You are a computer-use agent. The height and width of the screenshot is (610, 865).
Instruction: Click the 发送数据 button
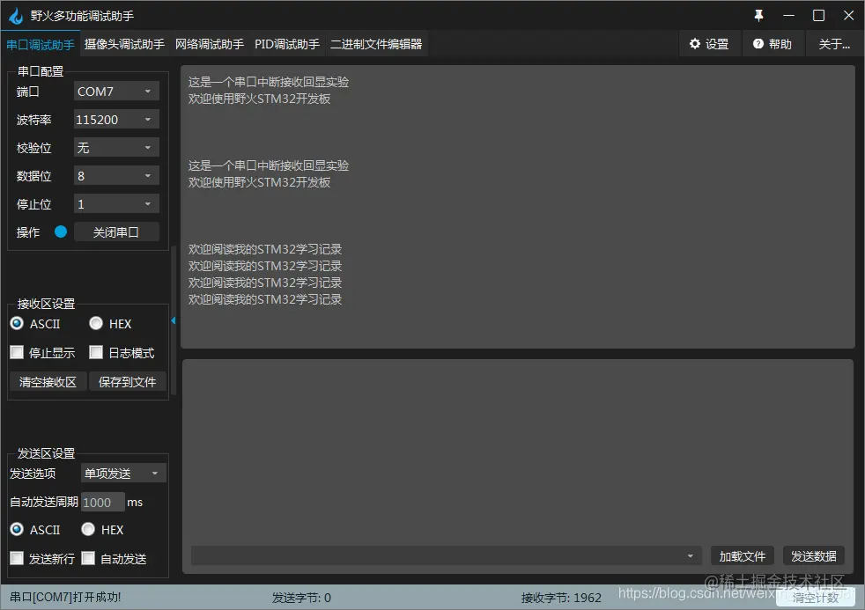[x=812, y=555]
